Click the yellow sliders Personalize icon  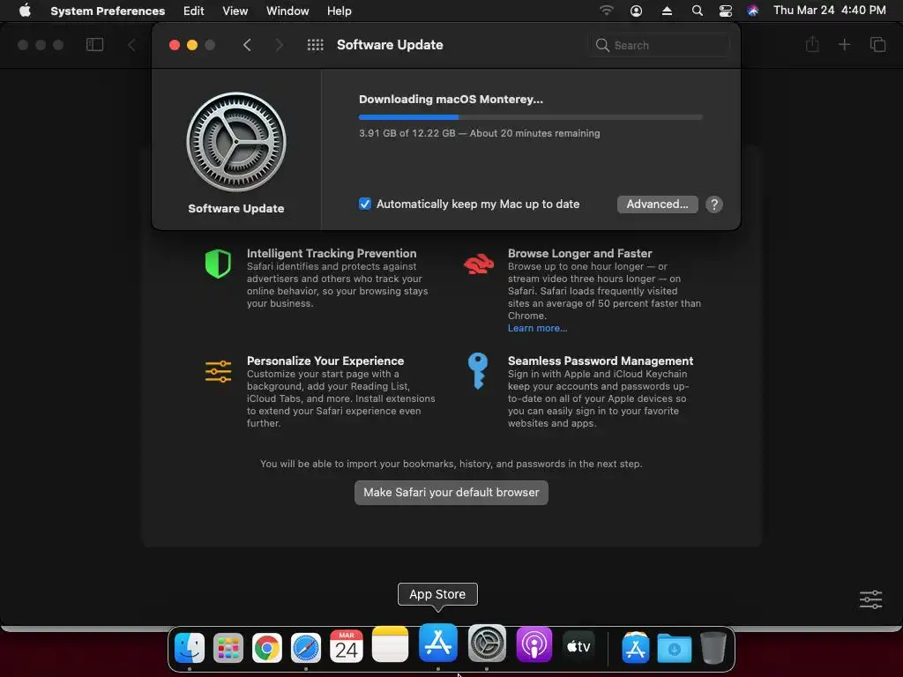pos(219,371)
